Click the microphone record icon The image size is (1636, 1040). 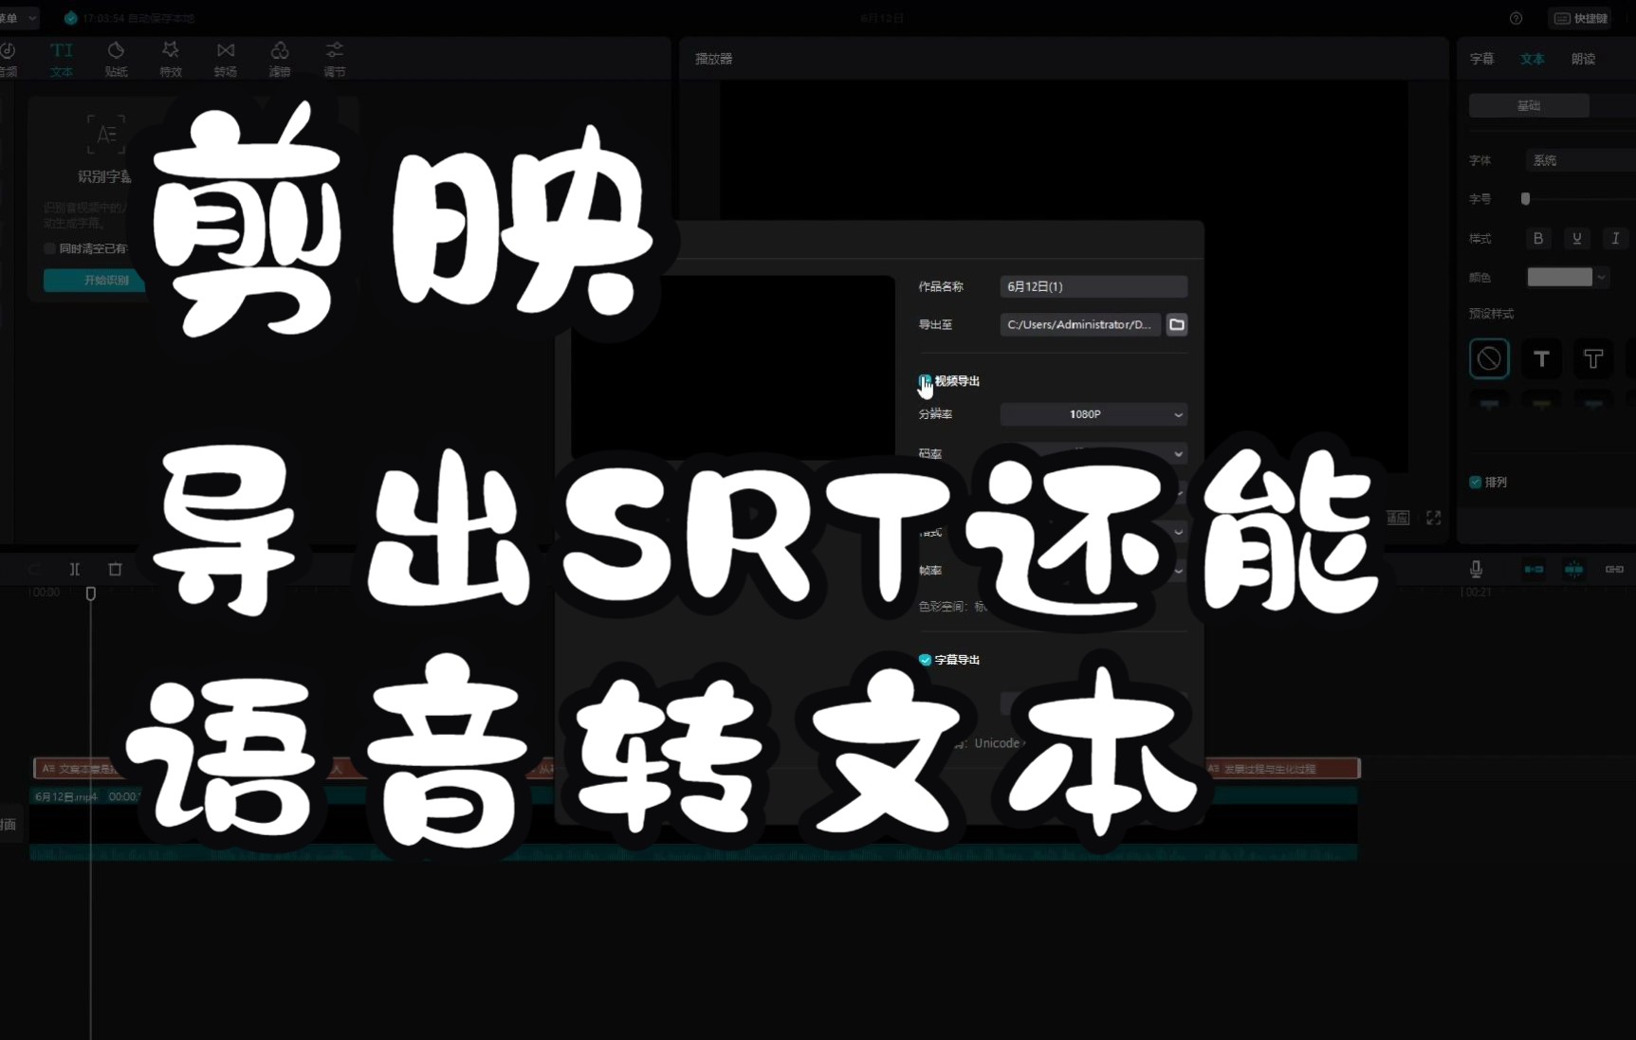(1476, 569)
